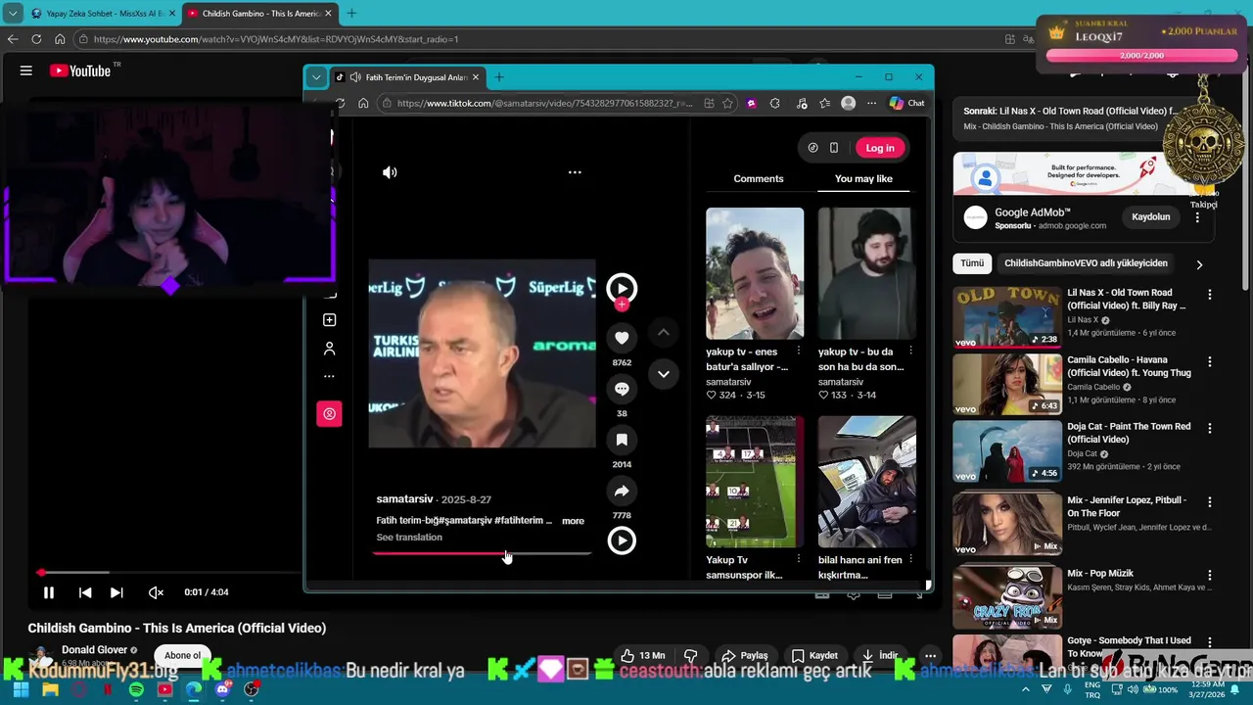Unmute the YouTube player volume
This screenshot has height=705, width=1253.
(156, 592)
